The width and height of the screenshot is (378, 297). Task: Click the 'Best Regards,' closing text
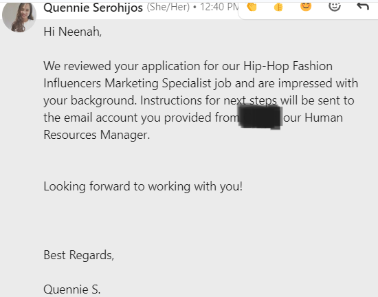pos(79,255)
